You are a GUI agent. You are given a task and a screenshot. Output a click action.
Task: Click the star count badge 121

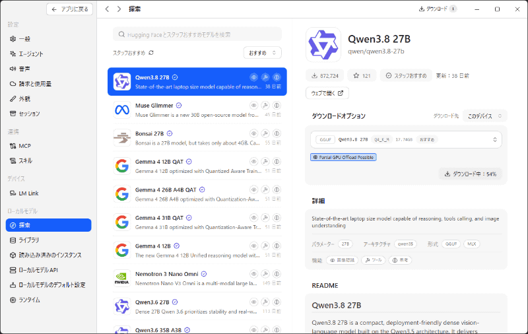[362, 76]
